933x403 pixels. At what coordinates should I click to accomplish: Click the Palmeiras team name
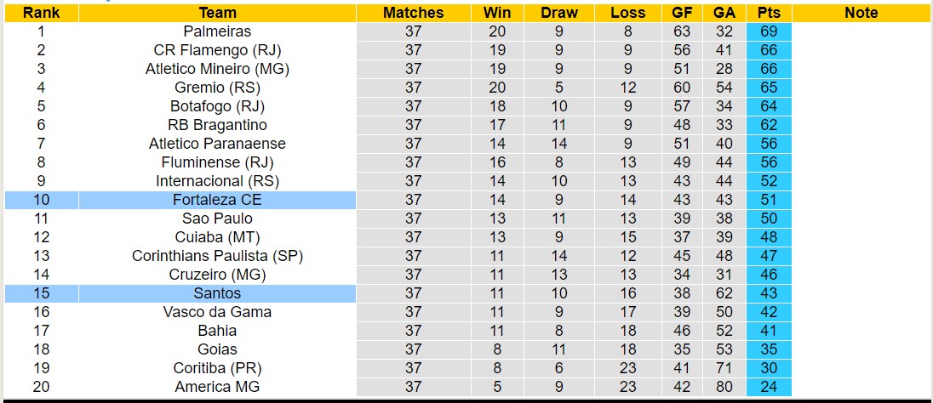pos(217,31)
